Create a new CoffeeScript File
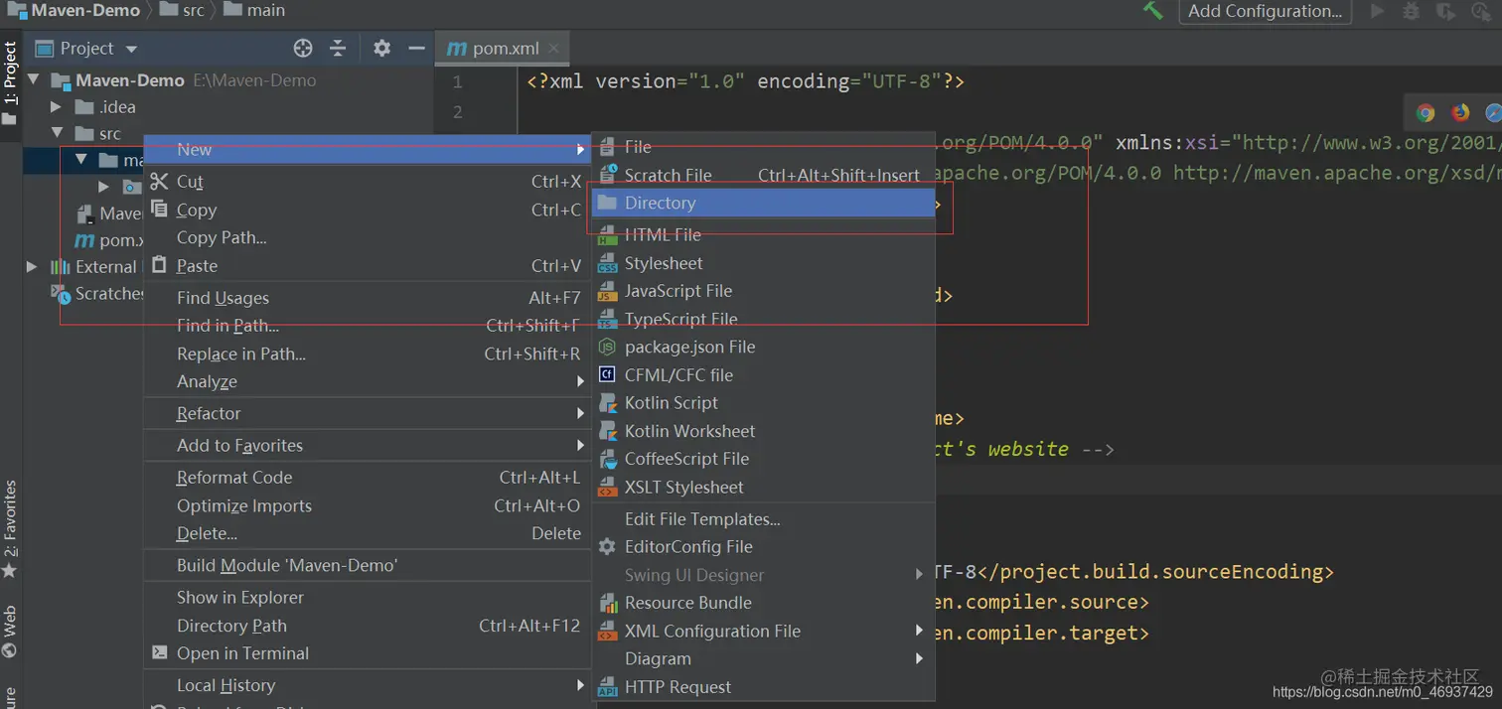Image resolution: width=1502 pixels, height=709 pixels. (763, 459)
